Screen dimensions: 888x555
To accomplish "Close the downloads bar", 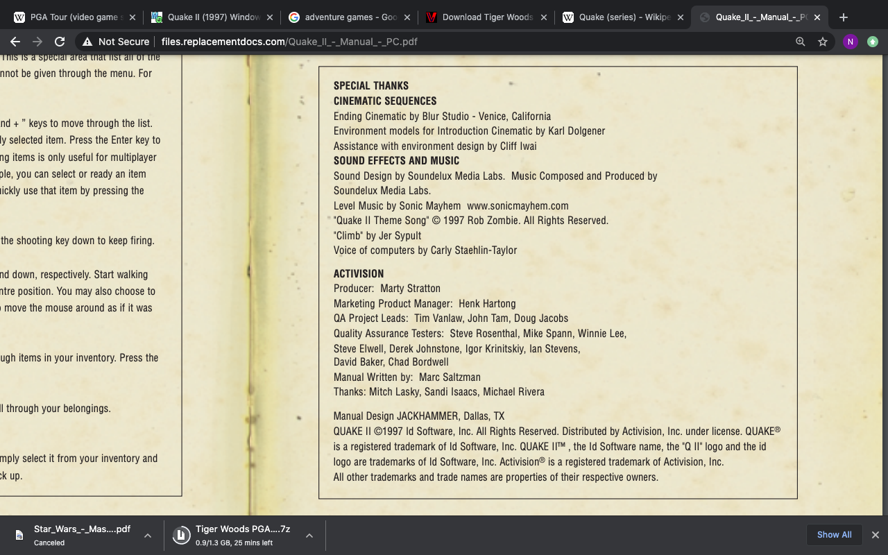I will click(x=875, y=535).
